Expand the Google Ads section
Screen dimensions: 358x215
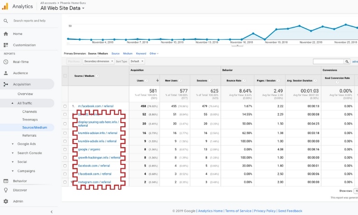tap(27, 144)
